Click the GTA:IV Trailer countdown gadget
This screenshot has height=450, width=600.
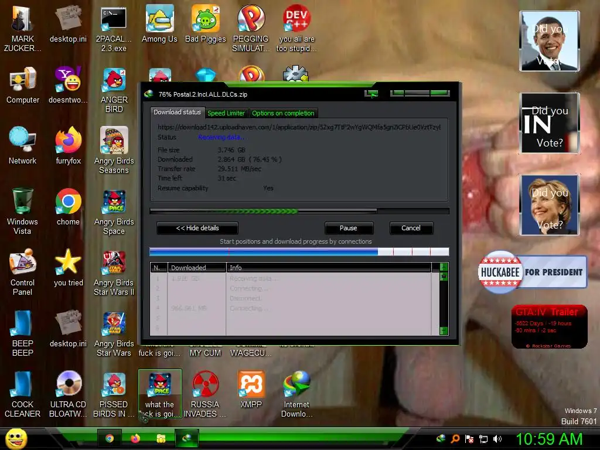click(x=549, y=326)
